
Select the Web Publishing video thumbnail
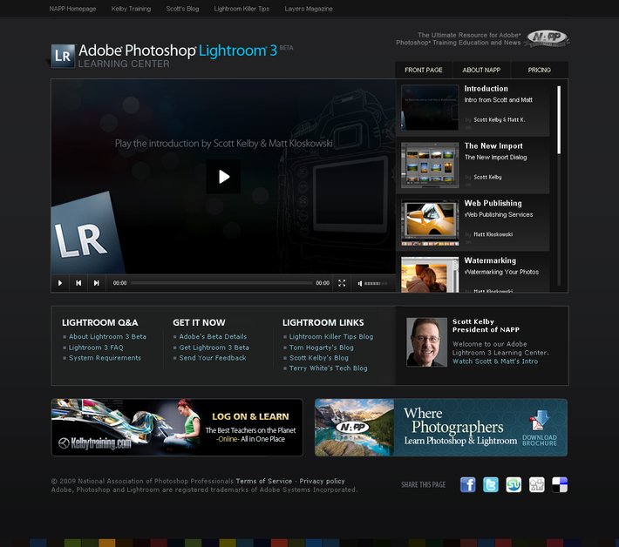click(430, 222)
